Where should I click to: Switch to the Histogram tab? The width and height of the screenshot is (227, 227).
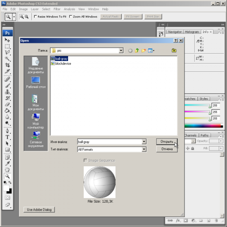click(192, 32)
